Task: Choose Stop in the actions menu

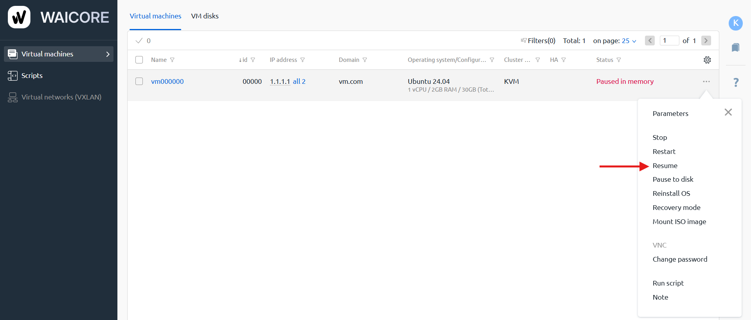Action: click(660, 137)
